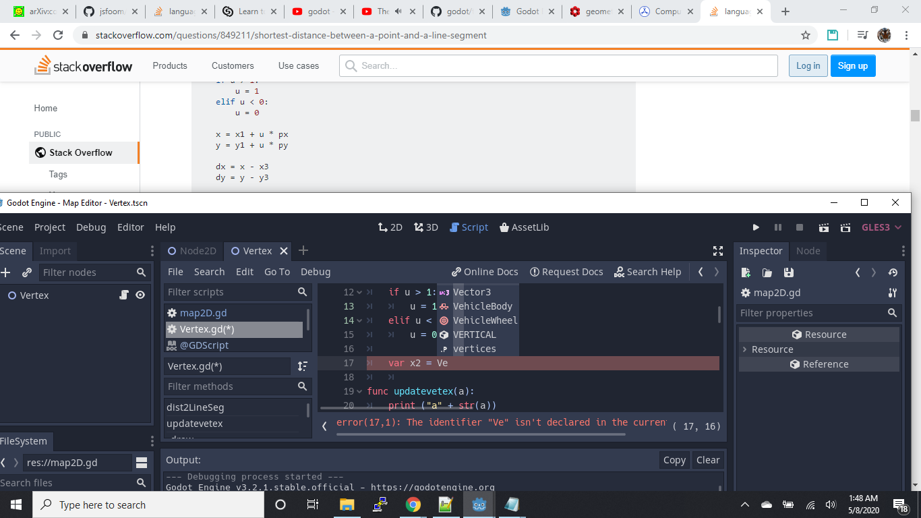Switch to 2D workspace in Godot
This screenshot has height=518, width=921.
click(x=390, y=227)
